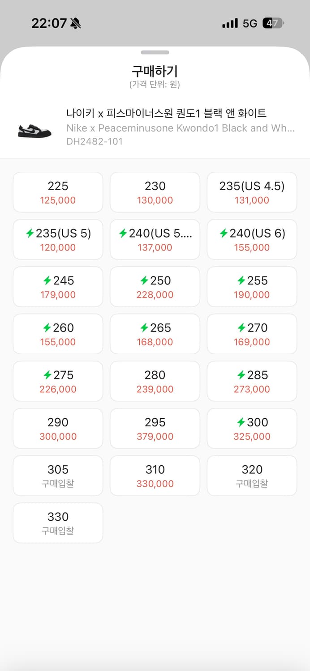Select size 225 priced 125,000
The height and width of the screenshot is (671, 310).
pyautogui.click(x=58, y=192)
